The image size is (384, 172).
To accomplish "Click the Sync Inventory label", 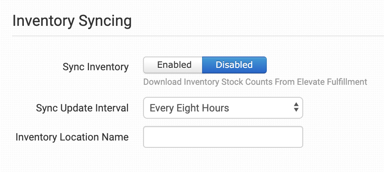I will click(95, 67).
